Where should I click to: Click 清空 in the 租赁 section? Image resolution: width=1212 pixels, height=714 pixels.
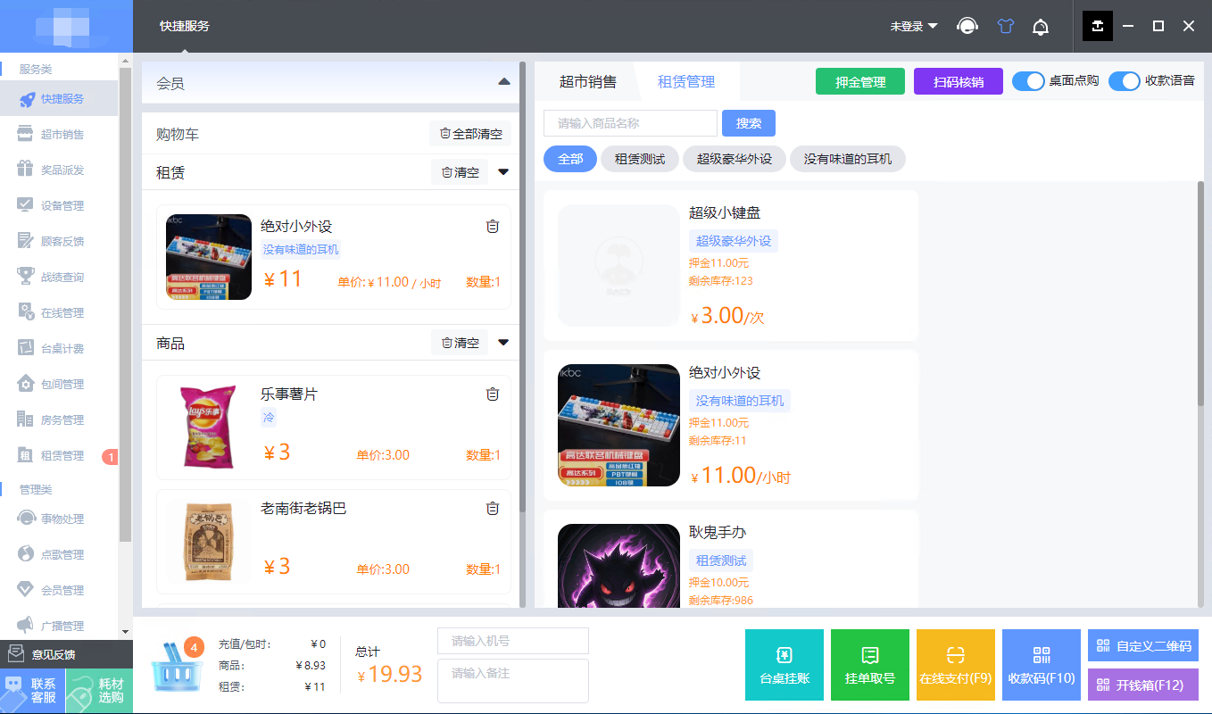[x=460, y=172]
